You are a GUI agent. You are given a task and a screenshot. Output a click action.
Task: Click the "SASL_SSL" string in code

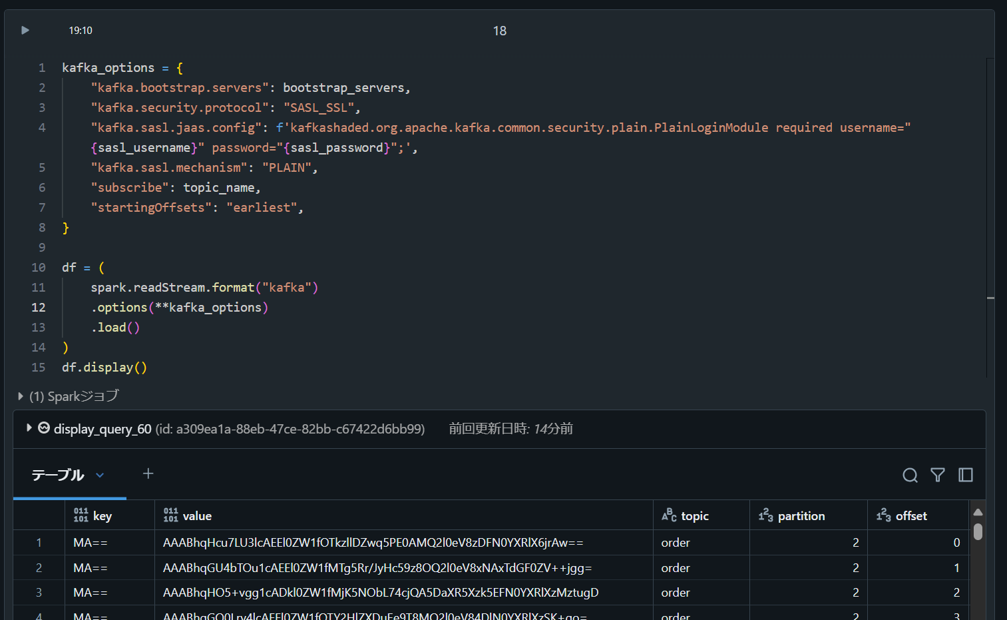(x=319, y=108)
